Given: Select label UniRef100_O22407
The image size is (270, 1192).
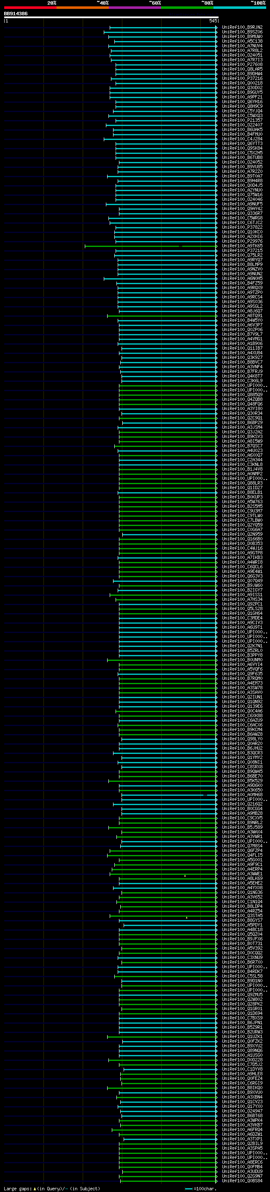Looking at the screenshot, I should 242,125.
